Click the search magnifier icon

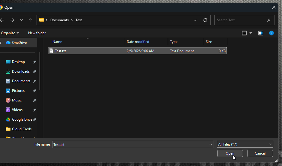269,20
